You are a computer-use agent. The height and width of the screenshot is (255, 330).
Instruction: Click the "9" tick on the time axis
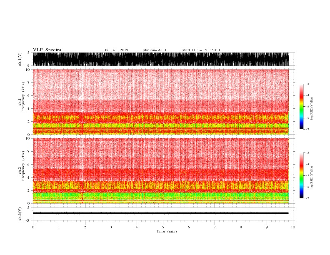[x=267, y=227]
